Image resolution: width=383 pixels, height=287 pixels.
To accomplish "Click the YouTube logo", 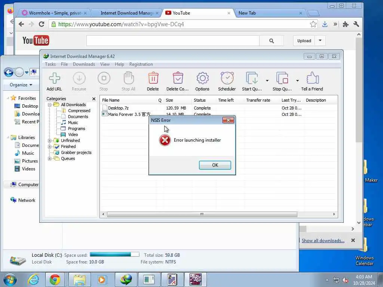I will (36, 40).
